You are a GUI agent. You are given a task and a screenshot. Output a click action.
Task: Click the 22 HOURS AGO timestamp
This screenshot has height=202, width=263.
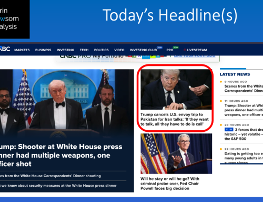tap(237, 149)
